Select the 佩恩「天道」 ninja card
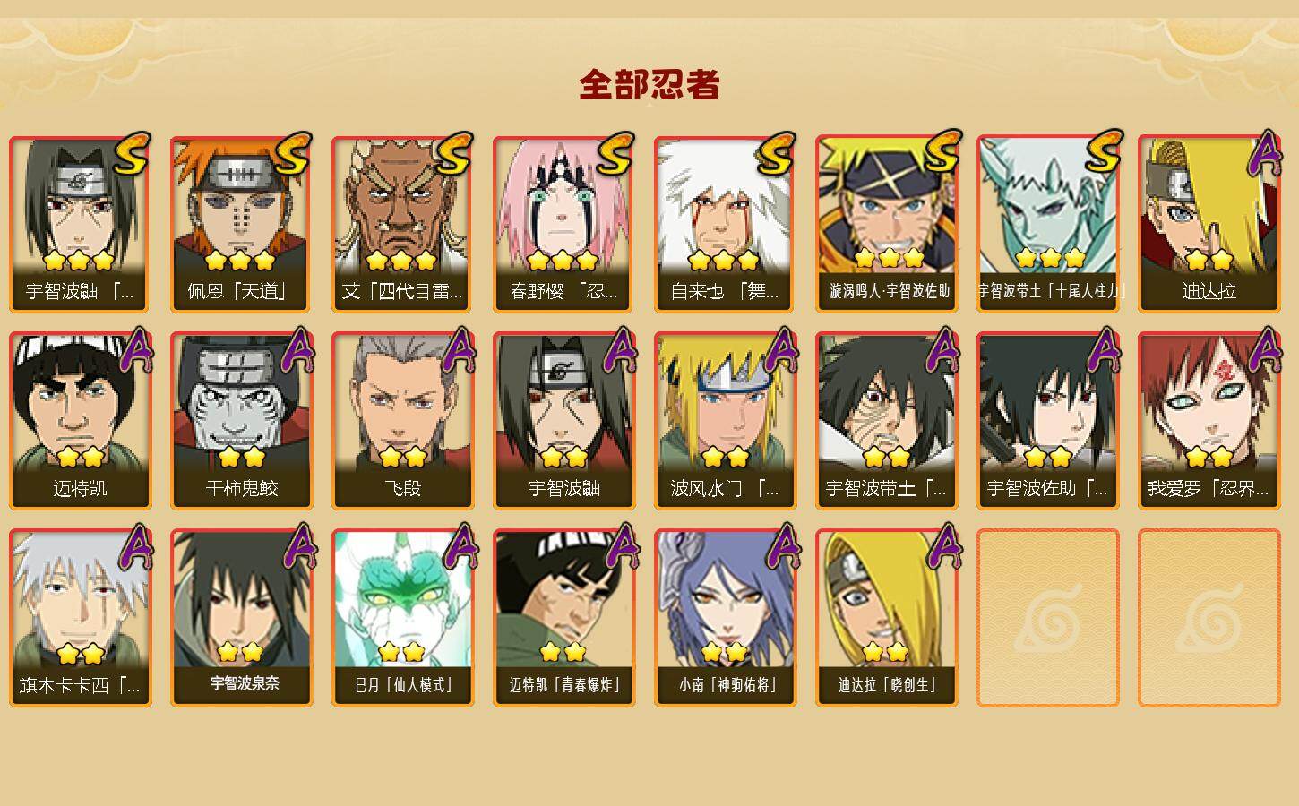Viewport: 1299px width, 806px height. (241, 224)
